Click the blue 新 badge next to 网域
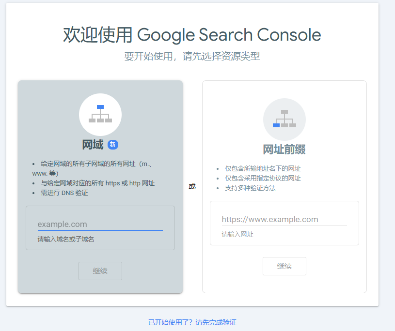 point(113,145)
